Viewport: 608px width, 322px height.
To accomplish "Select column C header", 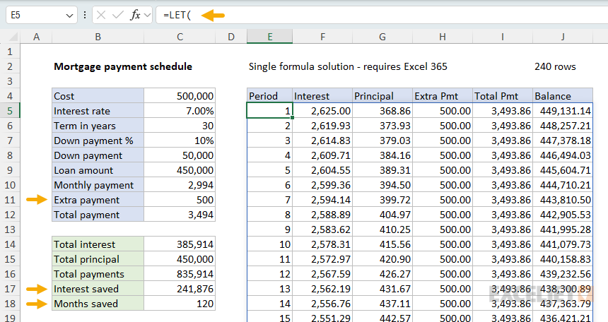I will point(180,37).
